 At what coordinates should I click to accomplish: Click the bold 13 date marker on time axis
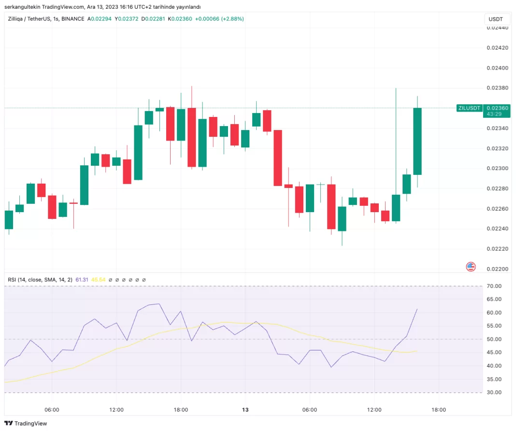[245, 410]
